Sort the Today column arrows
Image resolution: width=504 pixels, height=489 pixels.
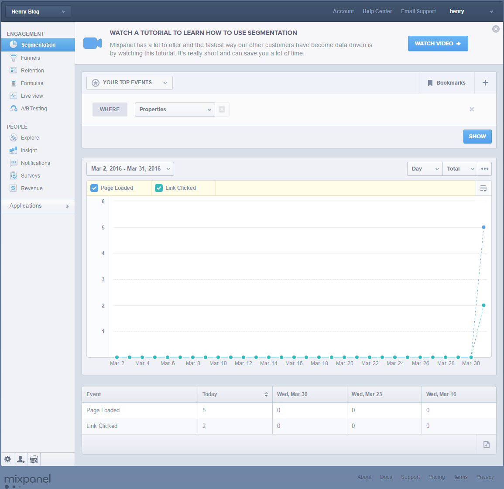tap(266, 394)
